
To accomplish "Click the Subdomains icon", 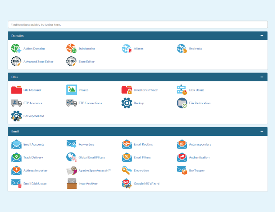I will (x=71, y=49).
